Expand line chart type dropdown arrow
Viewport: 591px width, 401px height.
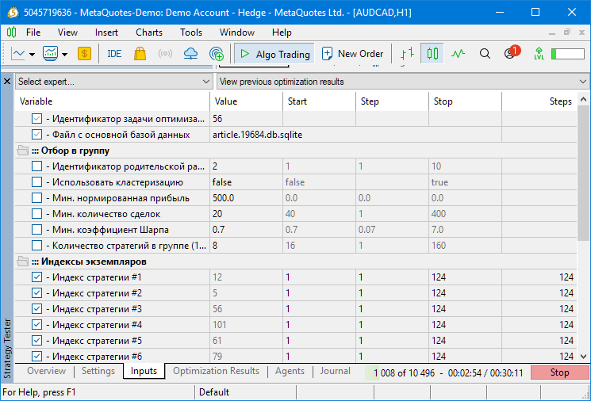click(32, 54)
